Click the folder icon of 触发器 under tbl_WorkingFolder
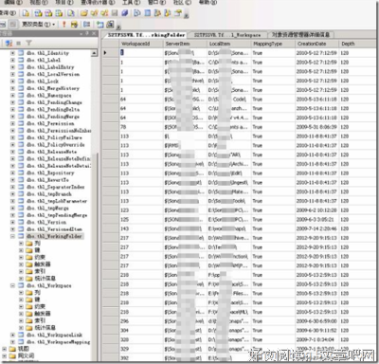The height and width of the screenshot is (364, 379). tap(29, 264)
